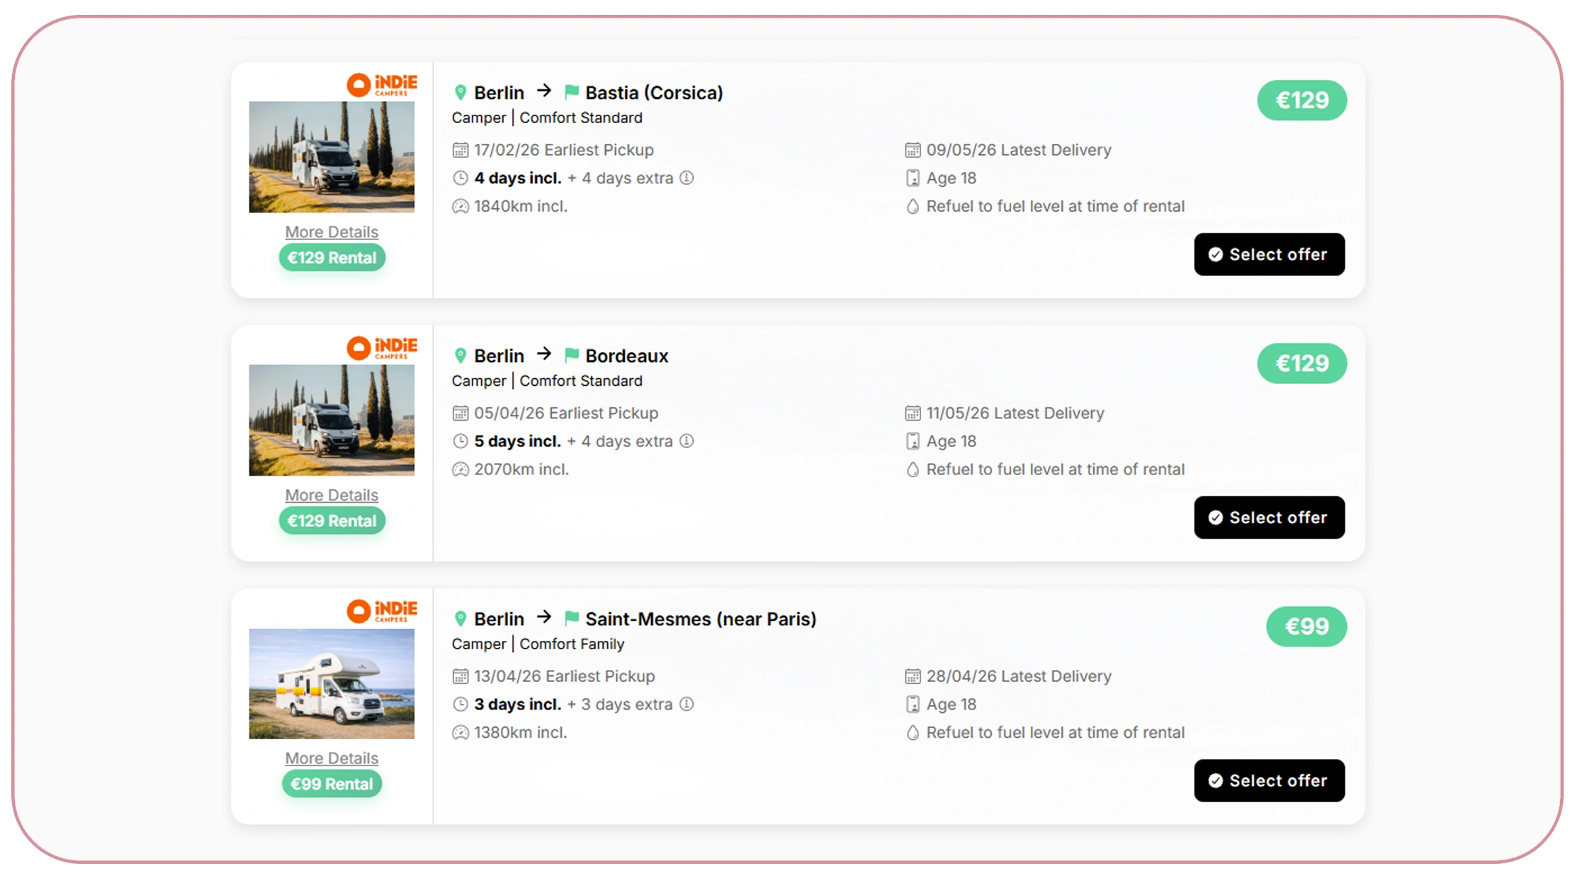The height and width of the screenshot is (878, 1575).
Task: Click the €99 price badge
Action: (x=1306, y=627)
